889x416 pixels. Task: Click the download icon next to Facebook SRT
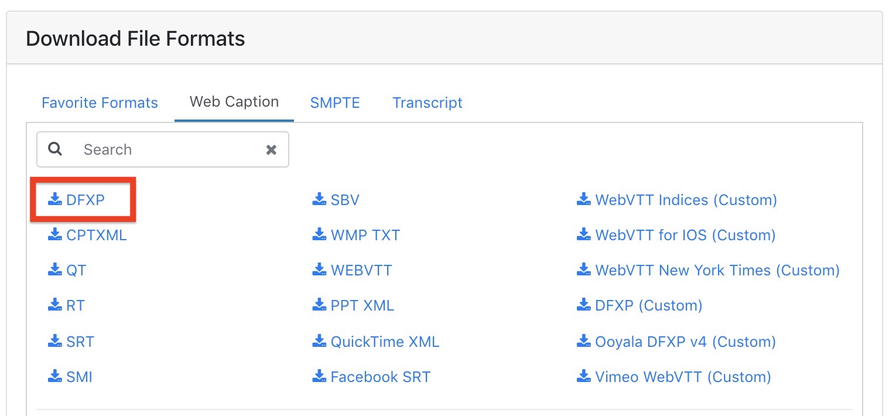click(x=319, y=377)
